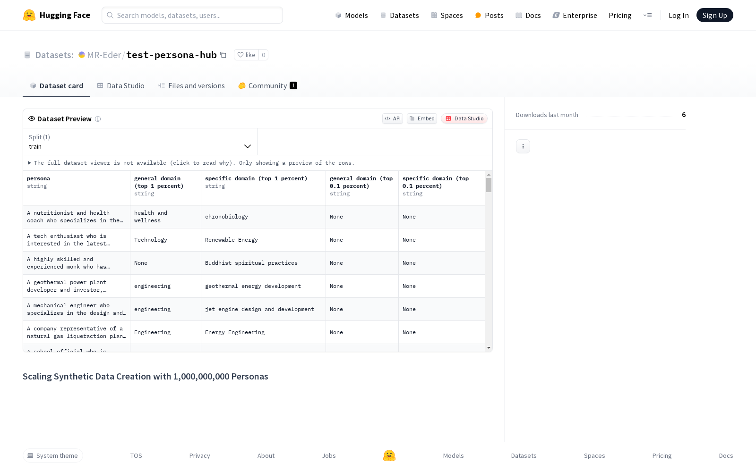Open the About footer link

[x=266, y=455]
